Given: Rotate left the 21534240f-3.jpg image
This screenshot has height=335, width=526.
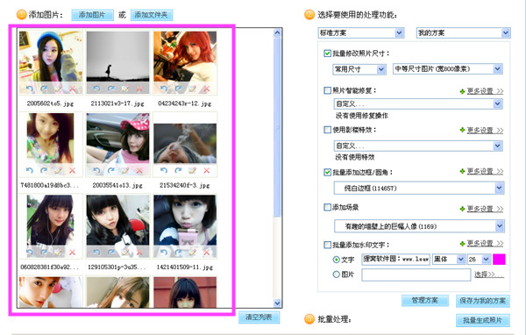Looking at the screenshot, I should pyautogui.click(x=164, y=170).
